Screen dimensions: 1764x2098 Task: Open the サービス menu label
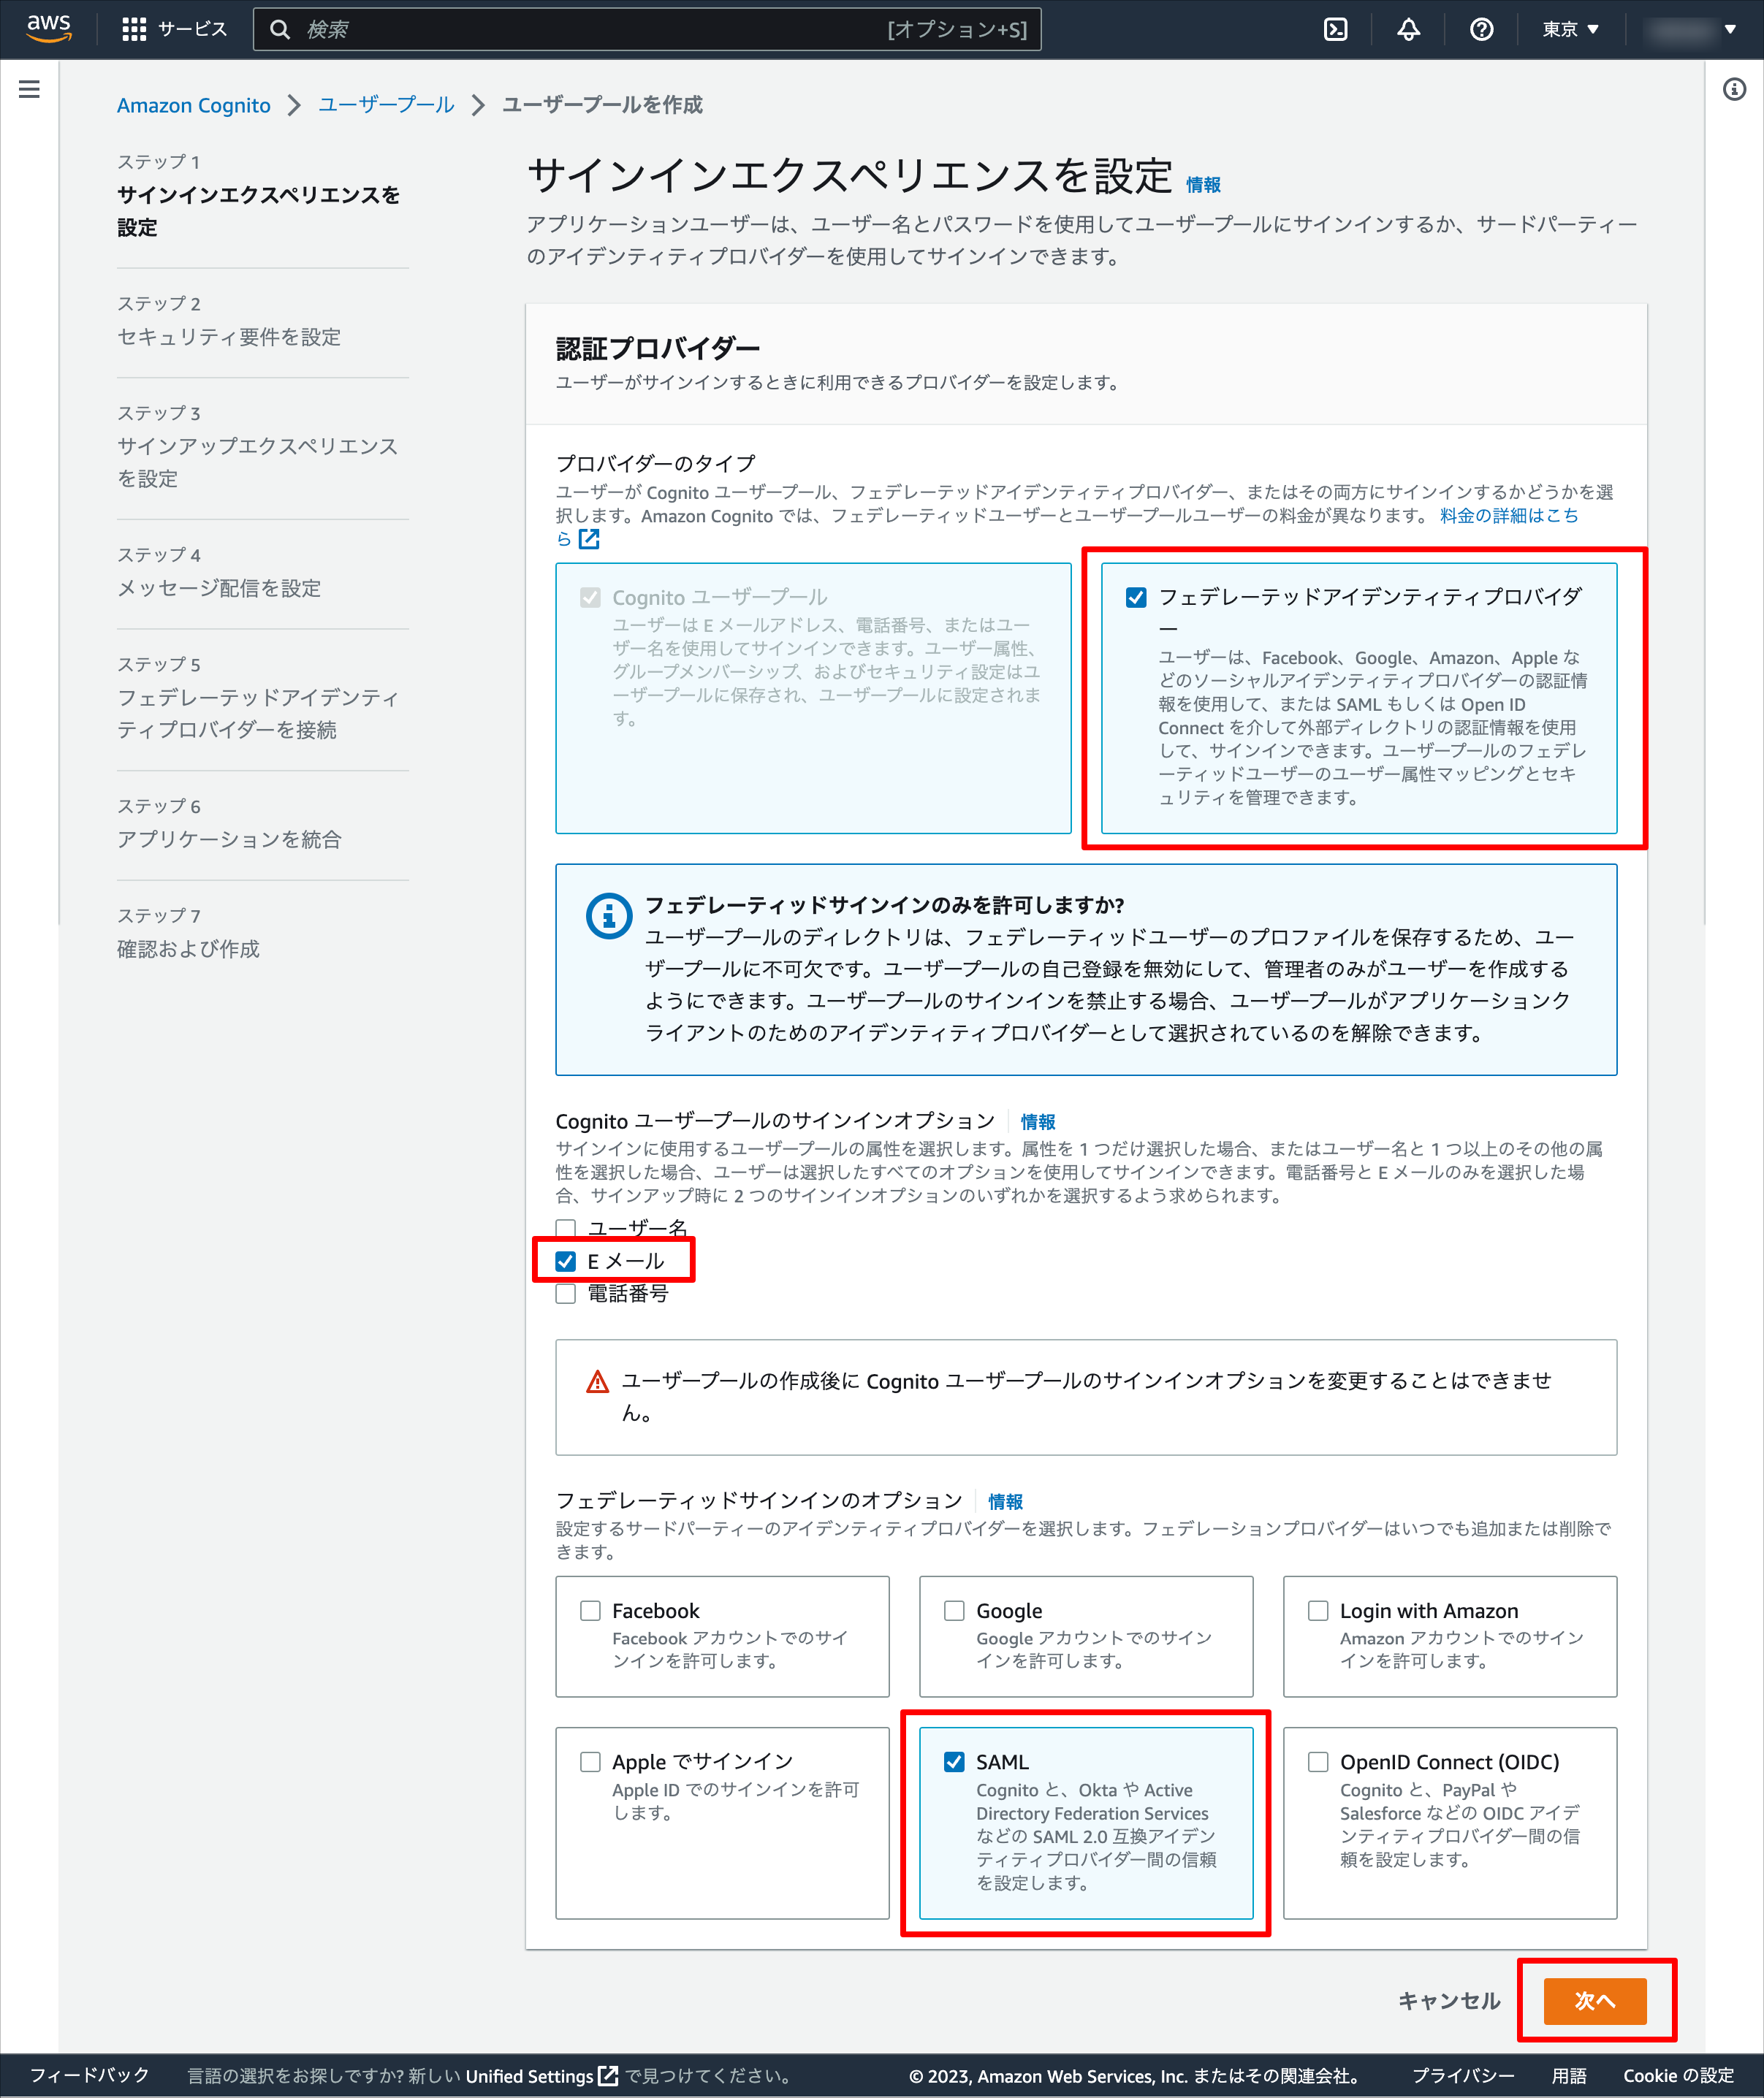(192, 29)
